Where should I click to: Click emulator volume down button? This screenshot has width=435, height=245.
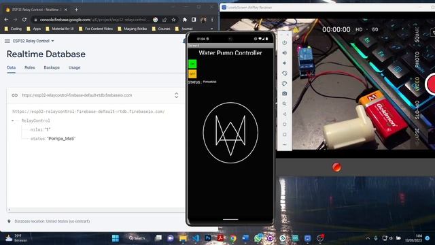tap(284, 63)
